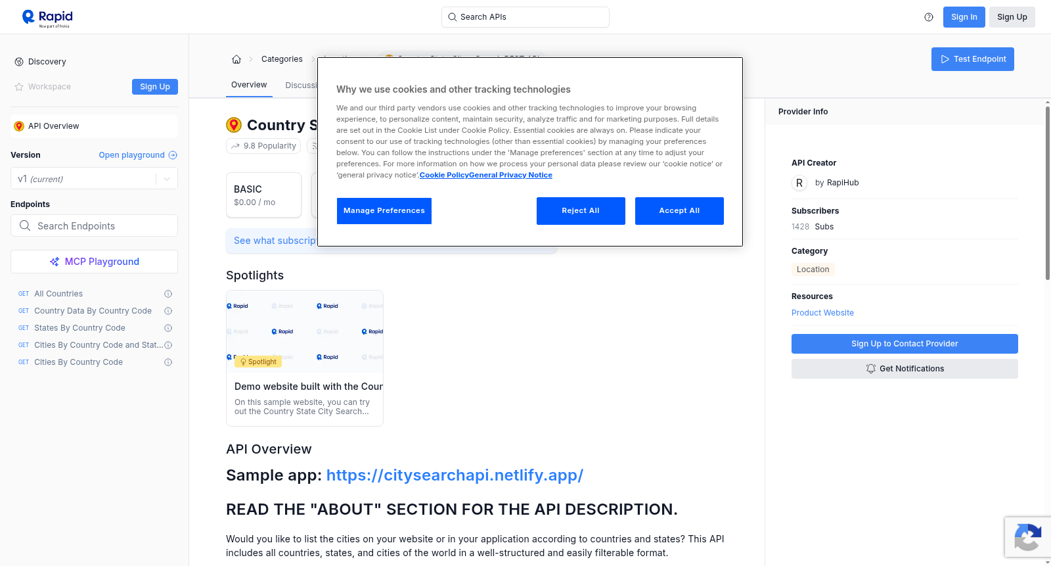Open the Categories breadcrumb
This screenshot has width=1051, height=566.
click(x=282, y=59)
